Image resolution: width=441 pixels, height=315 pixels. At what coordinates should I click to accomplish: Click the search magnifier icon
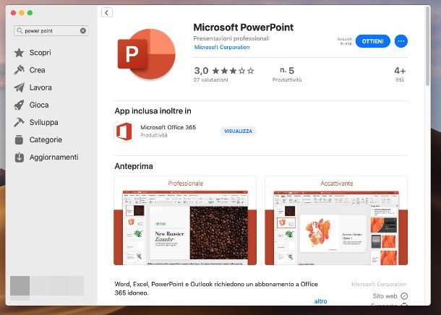click(20, 30)
